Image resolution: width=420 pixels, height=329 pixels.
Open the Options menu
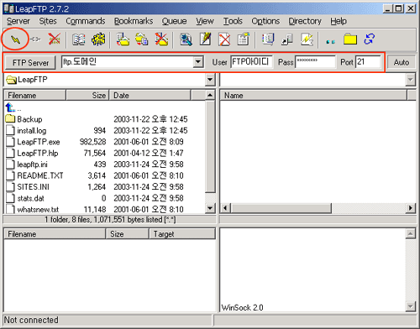[265, 21]
